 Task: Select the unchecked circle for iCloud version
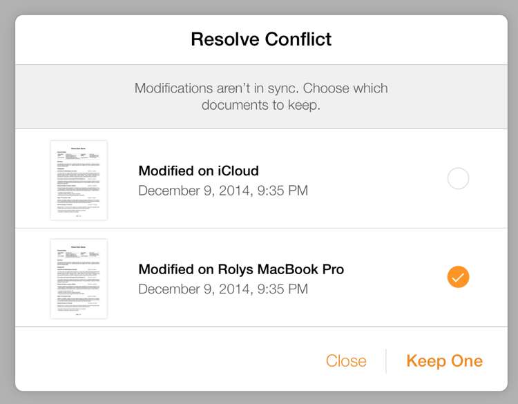pos(458,179)
